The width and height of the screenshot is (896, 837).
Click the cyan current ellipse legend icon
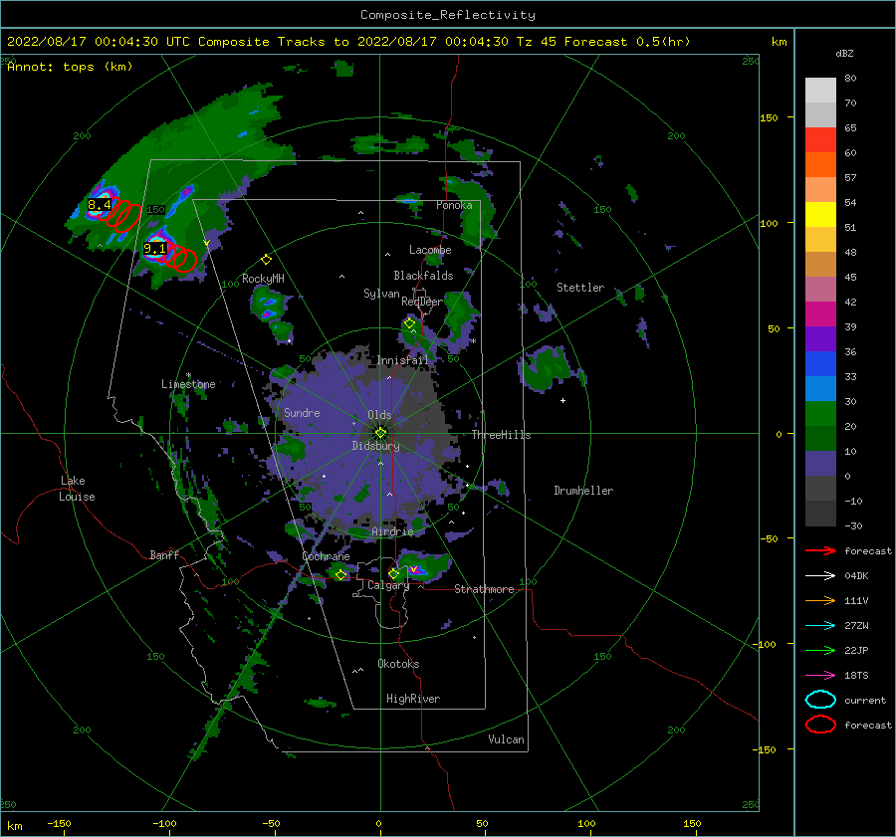(820, 700)
